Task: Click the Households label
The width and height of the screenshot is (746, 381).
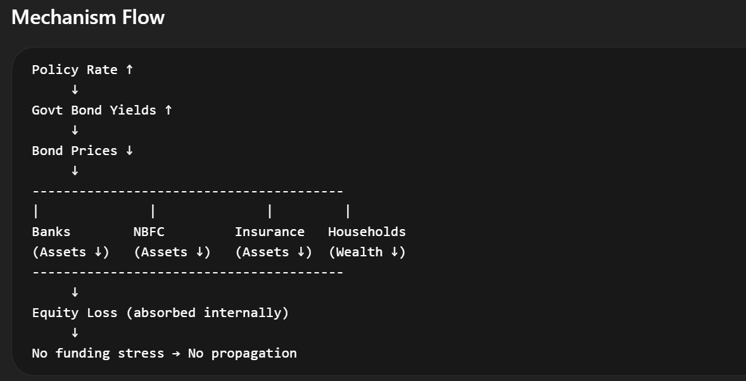Action: pos(367,232)
